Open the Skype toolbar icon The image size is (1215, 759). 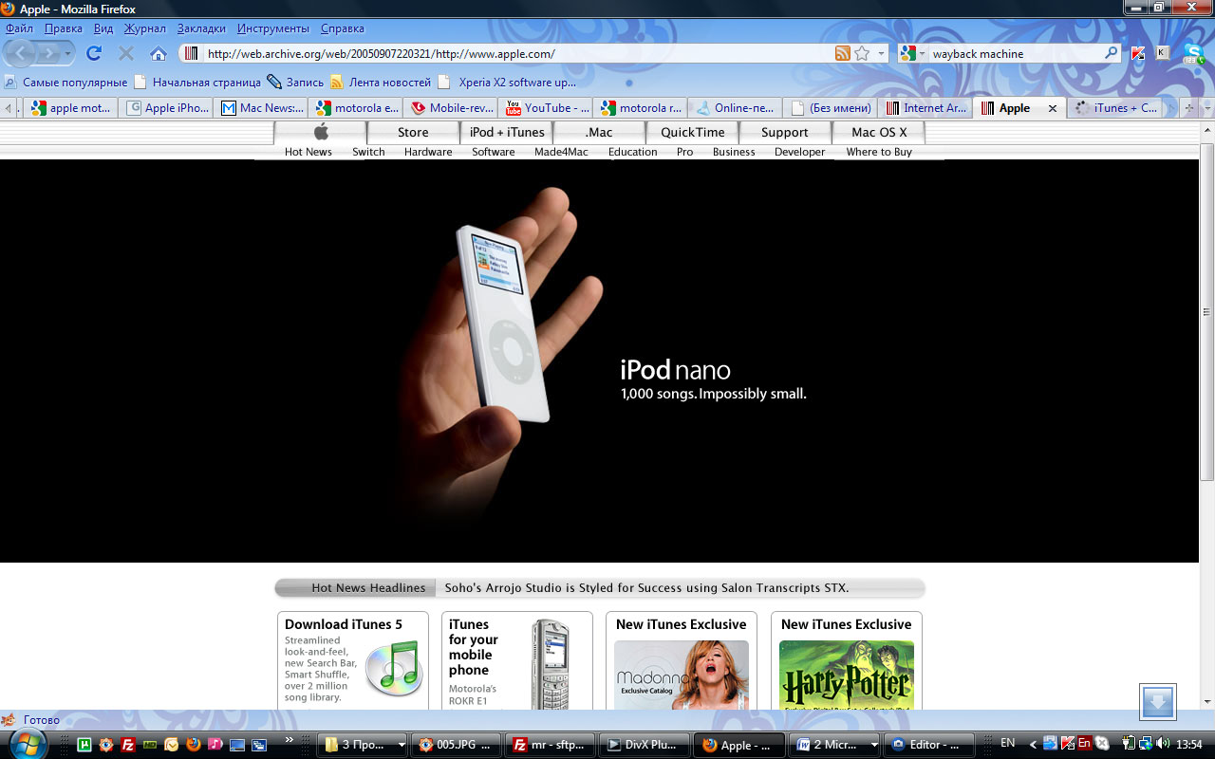[1194, 54]
